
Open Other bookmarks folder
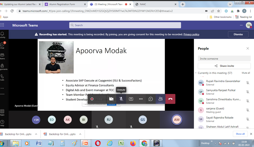click(221, 17)
